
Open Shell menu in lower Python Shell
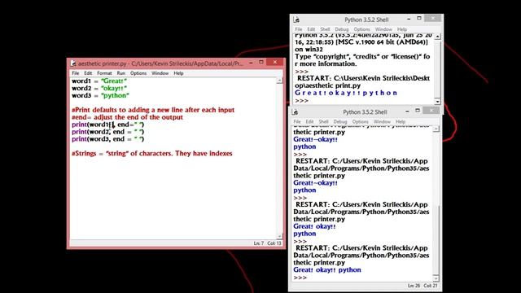coord(324,121)
